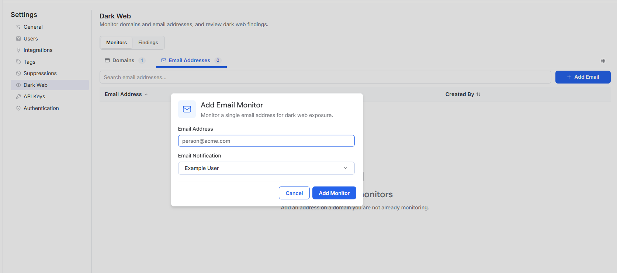617x273 pixels.
Task: Click the API Keys key icon
Action: coord(18,96)
